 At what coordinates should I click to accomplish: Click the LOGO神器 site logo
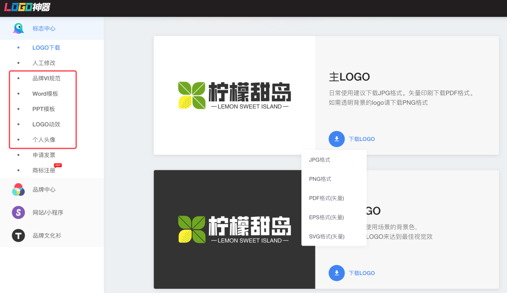point(27,7)
